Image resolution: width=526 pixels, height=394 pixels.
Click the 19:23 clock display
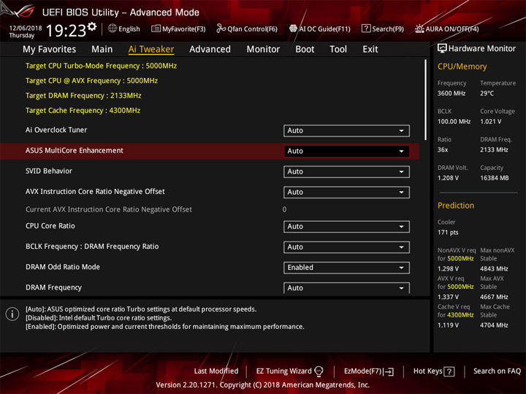coord(66,31)
